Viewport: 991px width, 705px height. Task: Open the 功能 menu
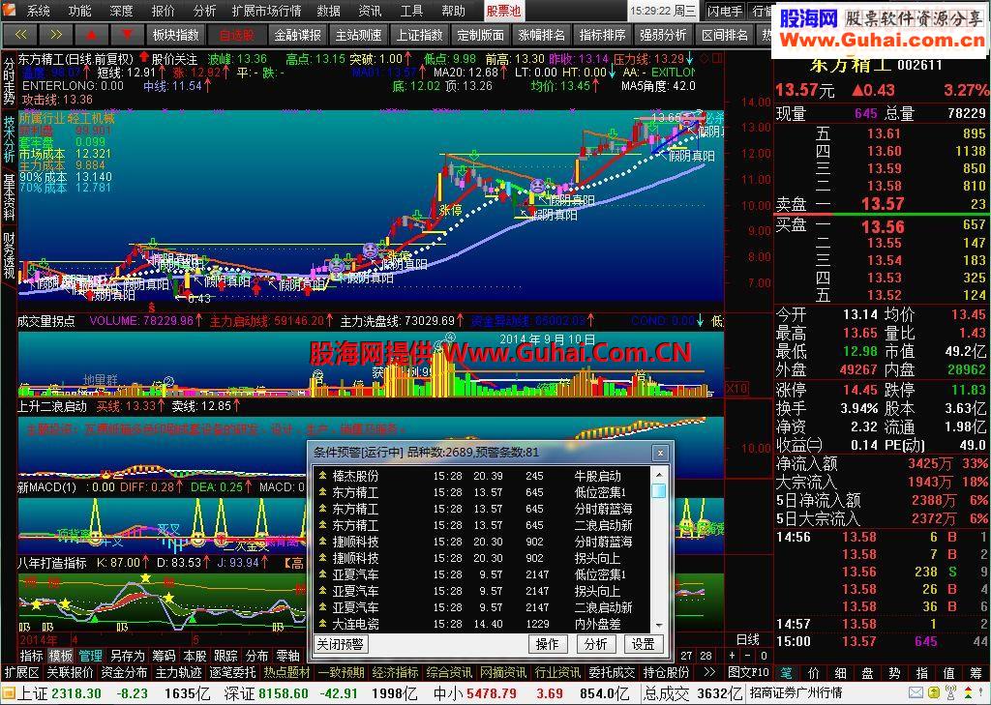pyautogui.click(x=79, y=11)
